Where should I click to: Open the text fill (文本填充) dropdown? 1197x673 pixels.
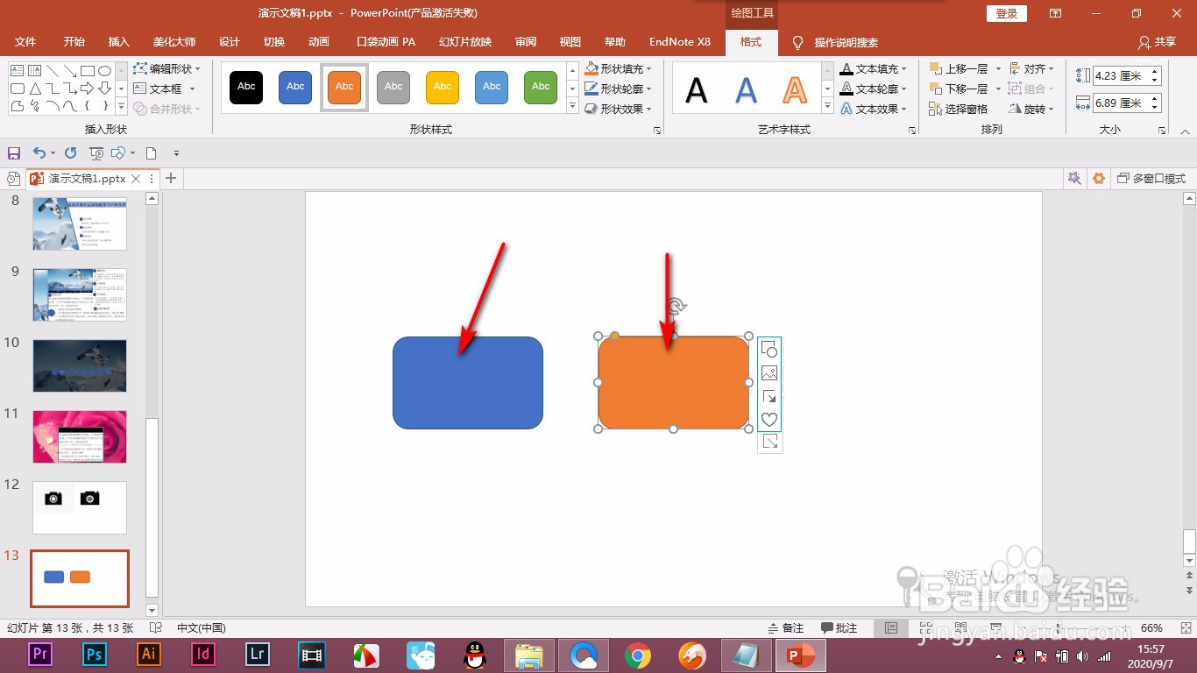(x=874, y=68)
